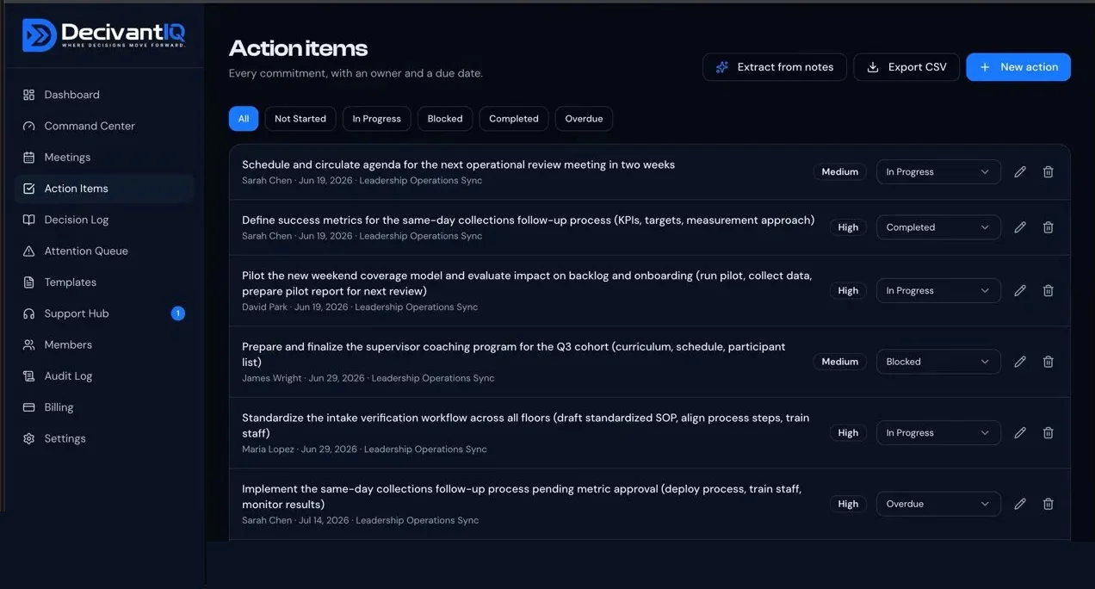The height and width of the screenshot is (589, 1095).
Task: Open status dropdown for weekend coverage pilot
Action: coord(938,290)
